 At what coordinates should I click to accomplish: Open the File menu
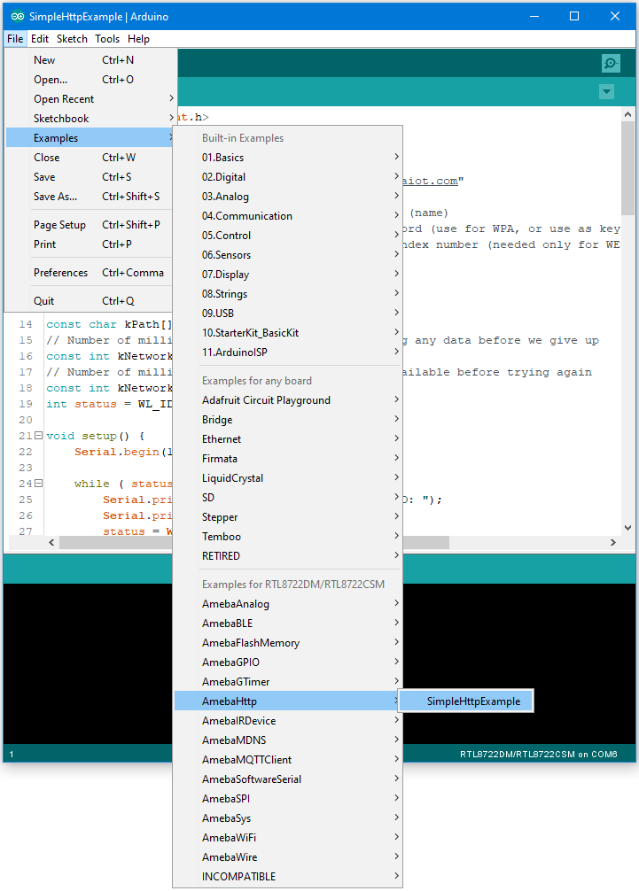[15, 39]
